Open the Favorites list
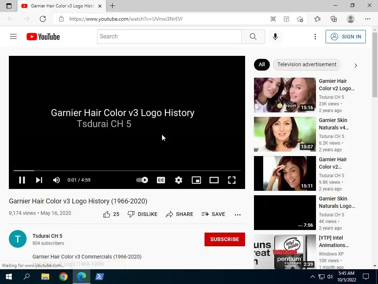The image size is (378, 284). (317, 19)
